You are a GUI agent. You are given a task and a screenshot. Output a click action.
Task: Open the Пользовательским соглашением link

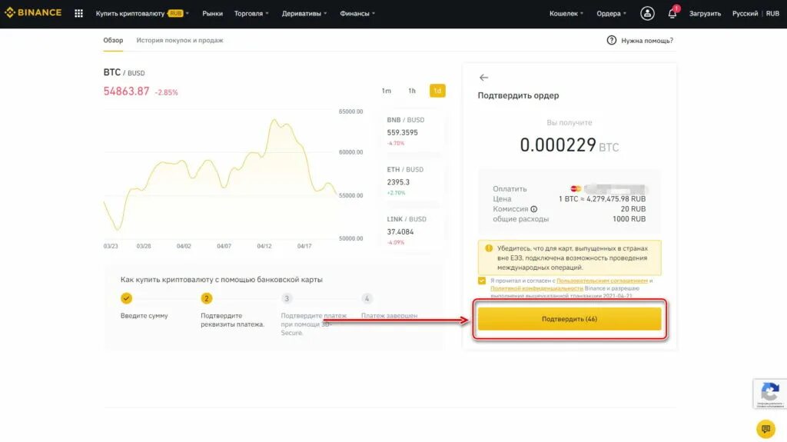[602, 281]
